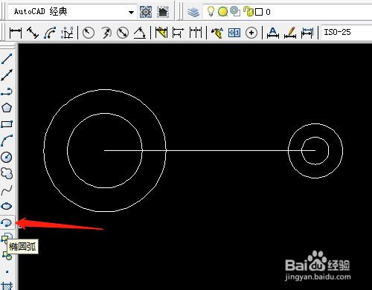Choose the Linear dimension tool

[x=16, y=33]
